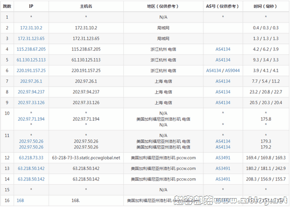Click AS4134 link in the 61.130.125.113 row
290x207 pixels.
pyautogui.click(x=223, y=60)
